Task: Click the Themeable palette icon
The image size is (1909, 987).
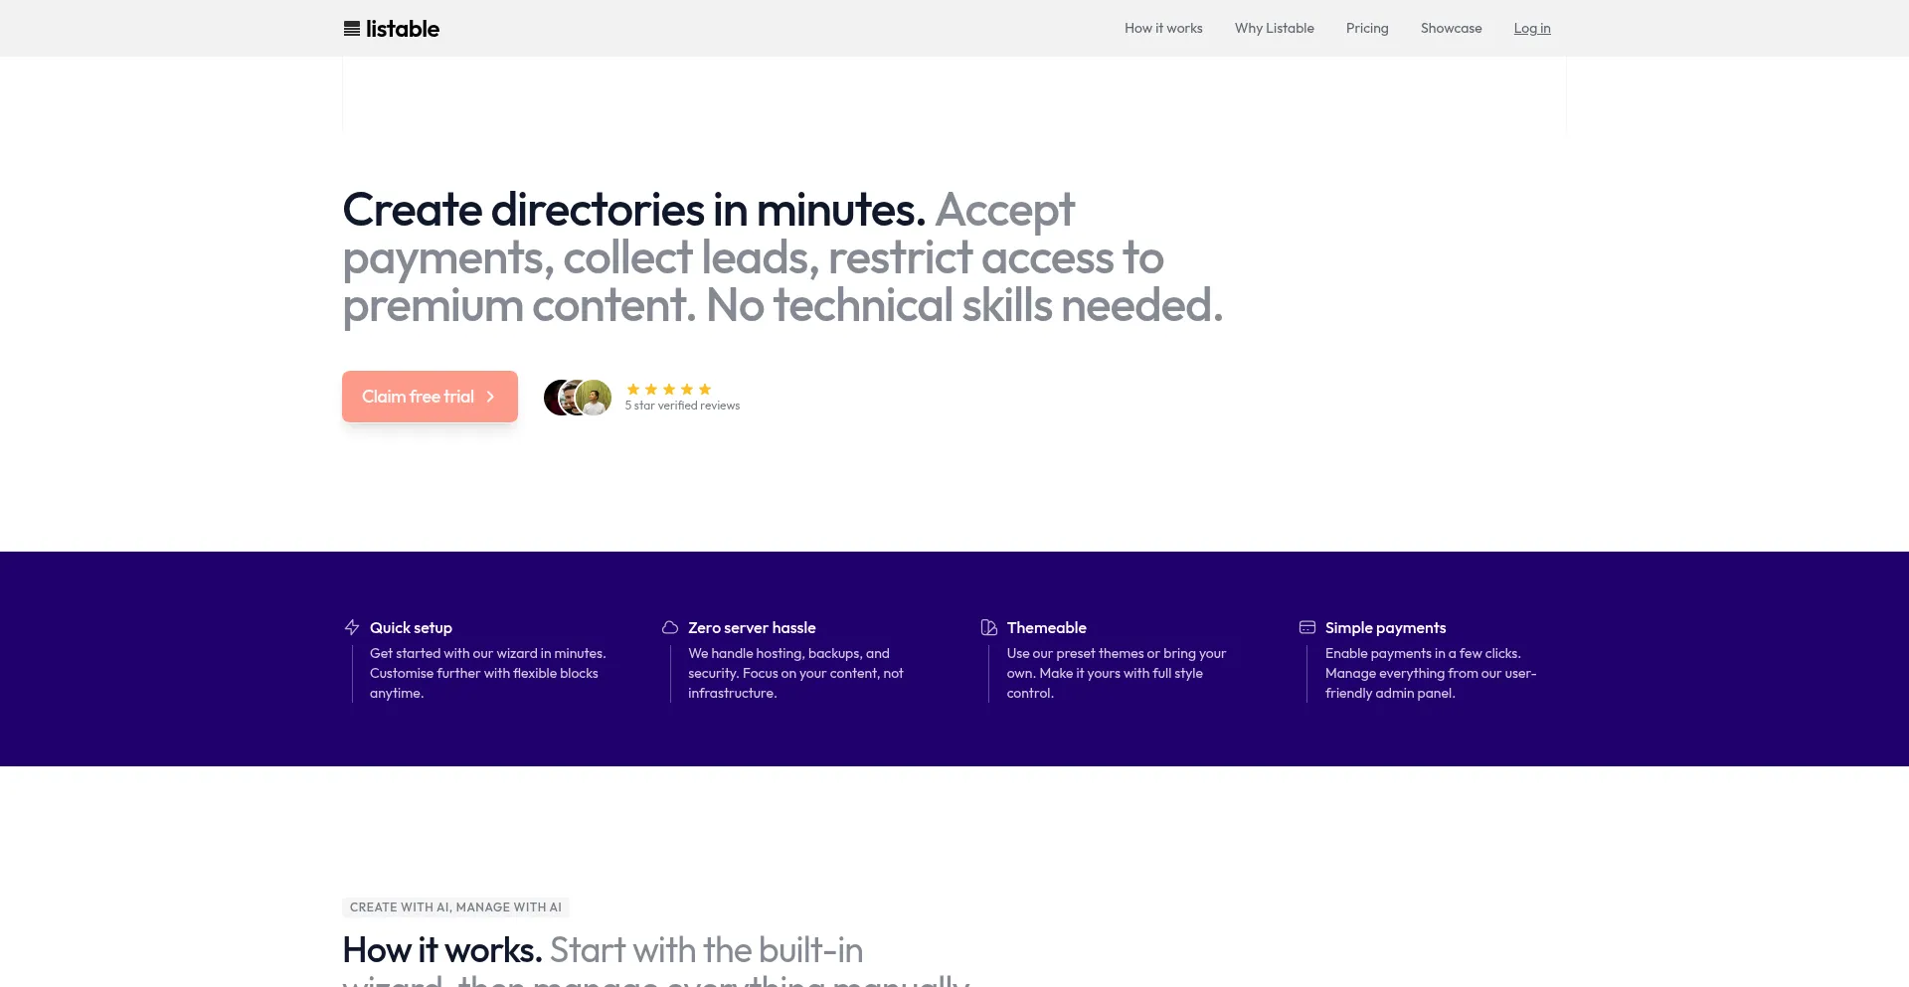Action: 988,627
